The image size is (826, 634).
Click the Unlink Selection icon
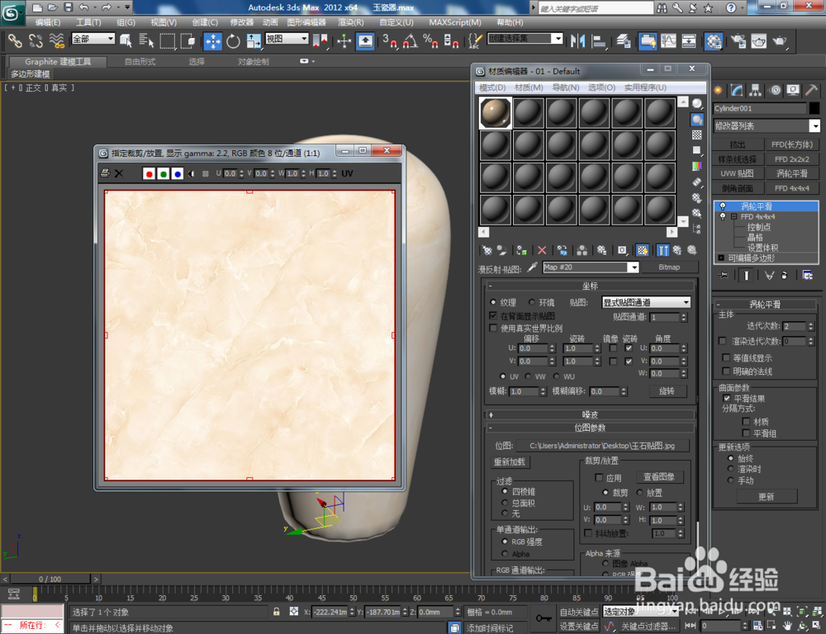click(36, 41)
